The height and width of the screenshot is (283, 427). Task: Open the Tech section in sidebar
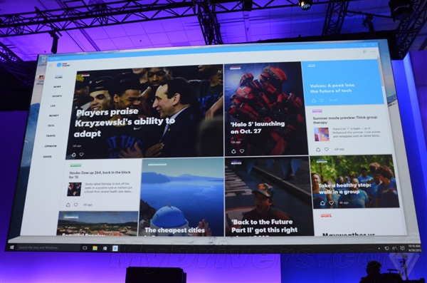(51, 125)
